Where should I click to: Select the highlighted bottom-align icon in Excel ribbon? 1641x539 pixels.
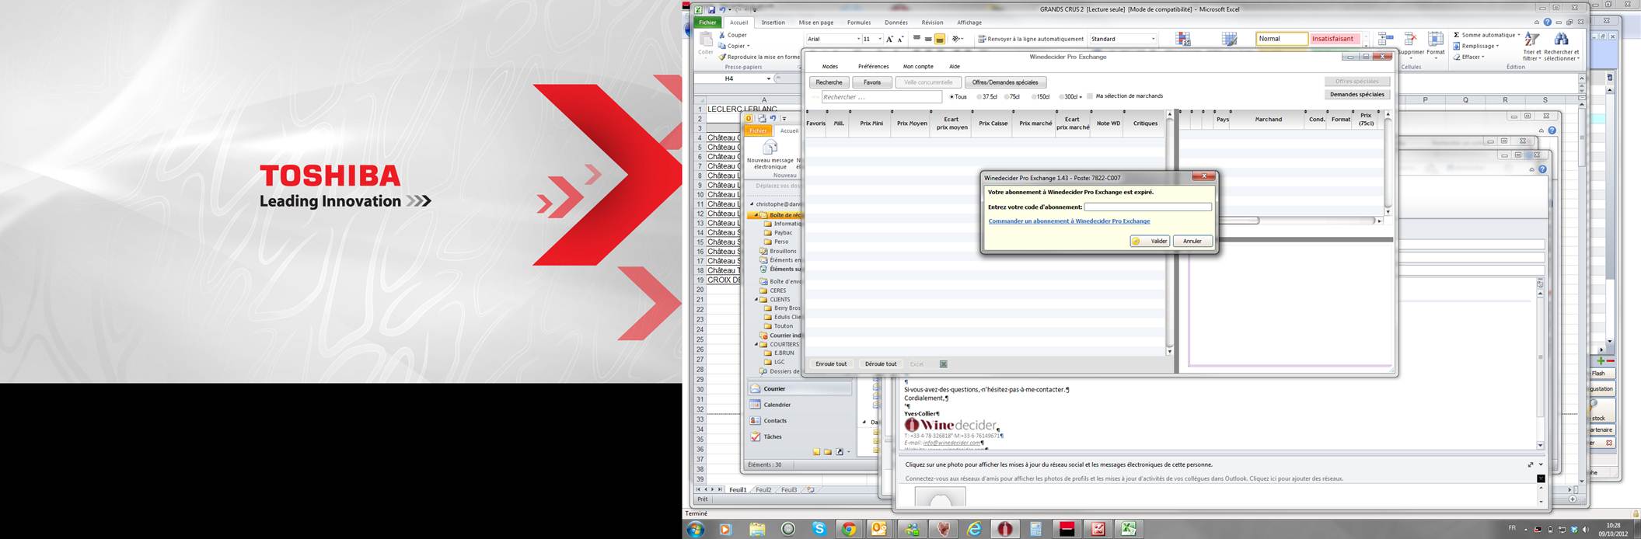(939, 39)
